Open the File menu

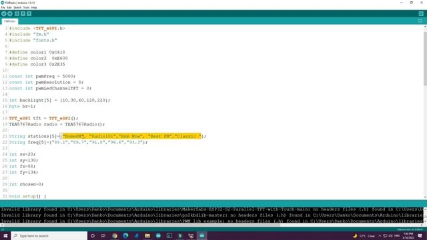[3, 7]
